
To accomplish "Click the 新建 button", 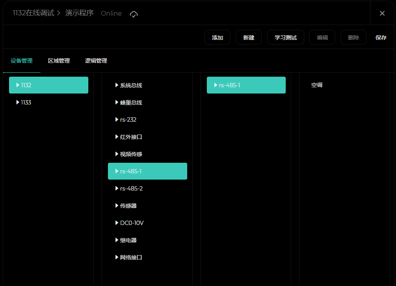I will (249, 37).
